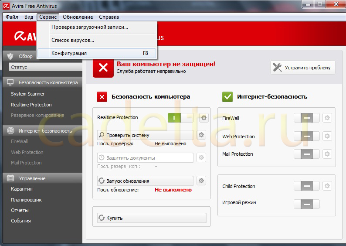Open update settings gear icon

tap(201, 181)
